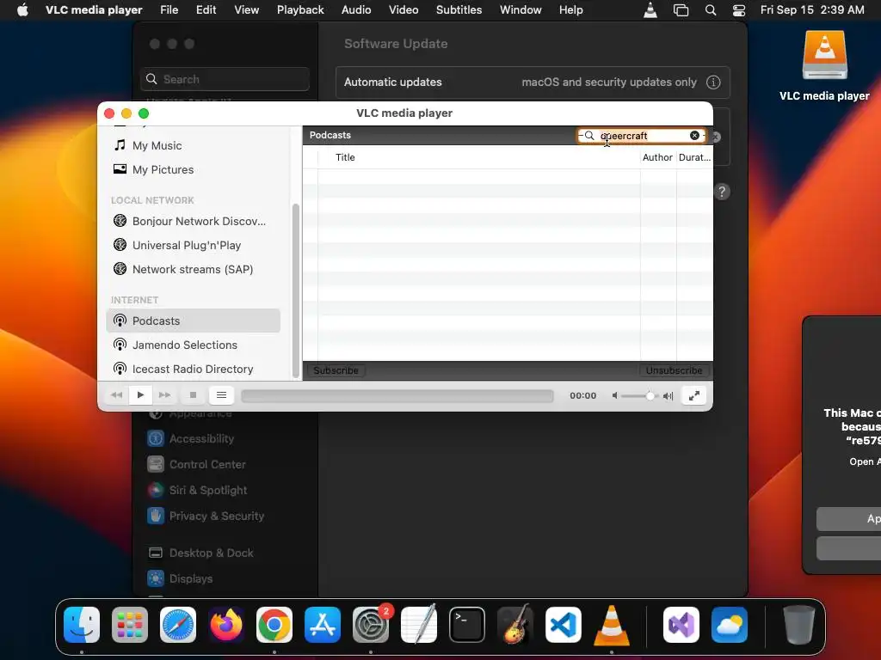Open Network streams (SAP)
The height and width of the screenshot is (660, 881).
point(193,269)
